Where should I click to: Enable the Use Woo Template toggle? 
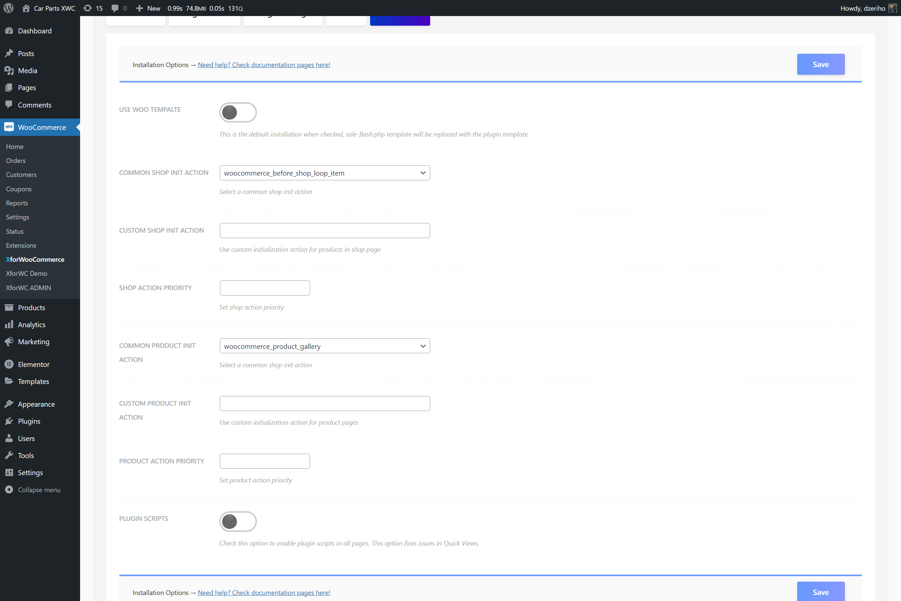coord(238,112)
